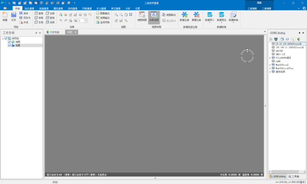
Task: Select the 地图视图 map view icon
Action: [142, 15]
